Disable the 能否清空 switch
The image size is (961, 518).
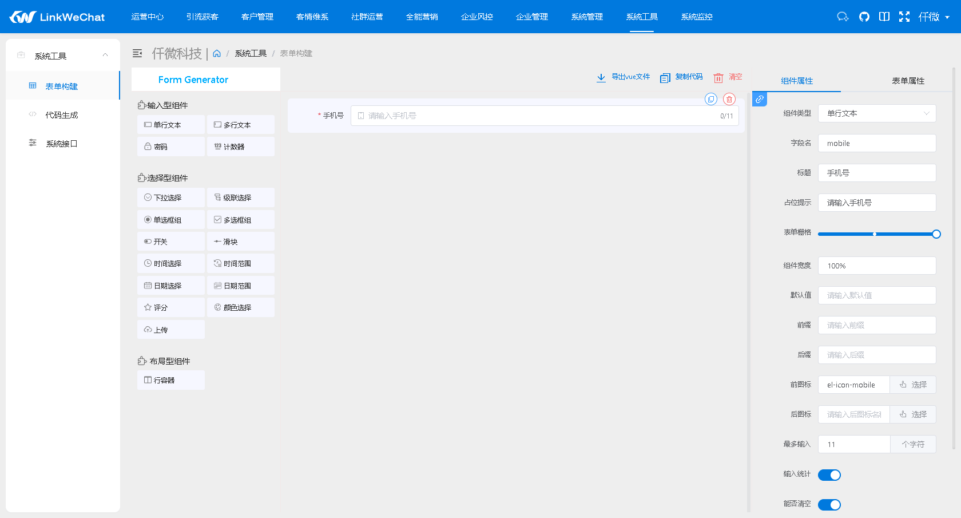click(x=829, y=504)
